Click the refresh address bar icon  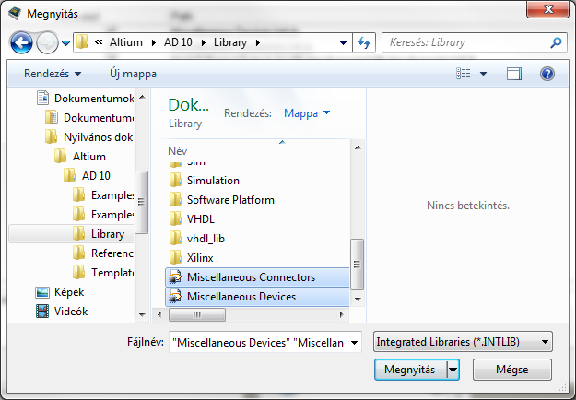coord(364,42)
